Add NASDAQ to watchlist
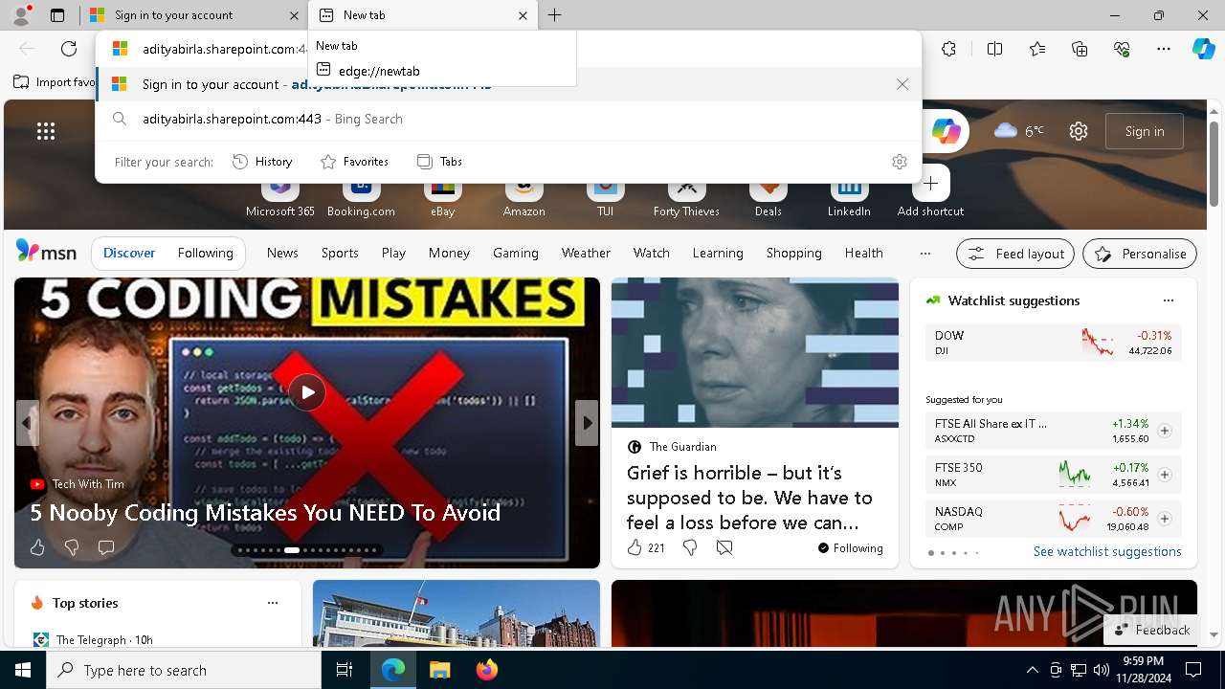This screenshot has height=689, width=1225. 1165,519
